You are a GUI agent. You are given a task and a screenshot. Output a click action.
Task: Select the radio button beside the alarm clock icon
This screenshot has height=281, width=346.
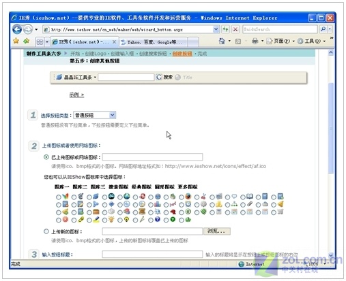[182, 205]
